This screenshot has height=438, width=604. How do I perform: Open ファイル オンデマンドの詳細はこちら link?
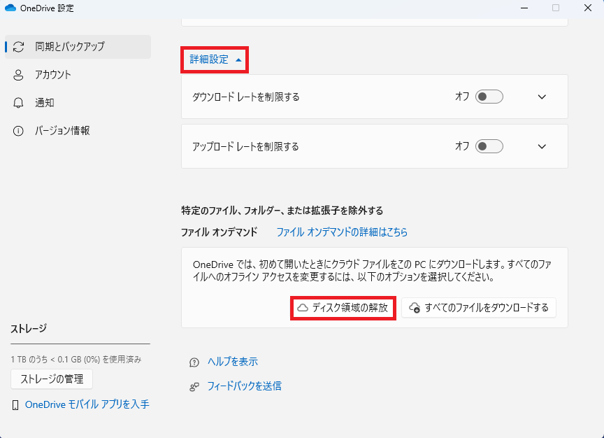(x=342, y=232)
